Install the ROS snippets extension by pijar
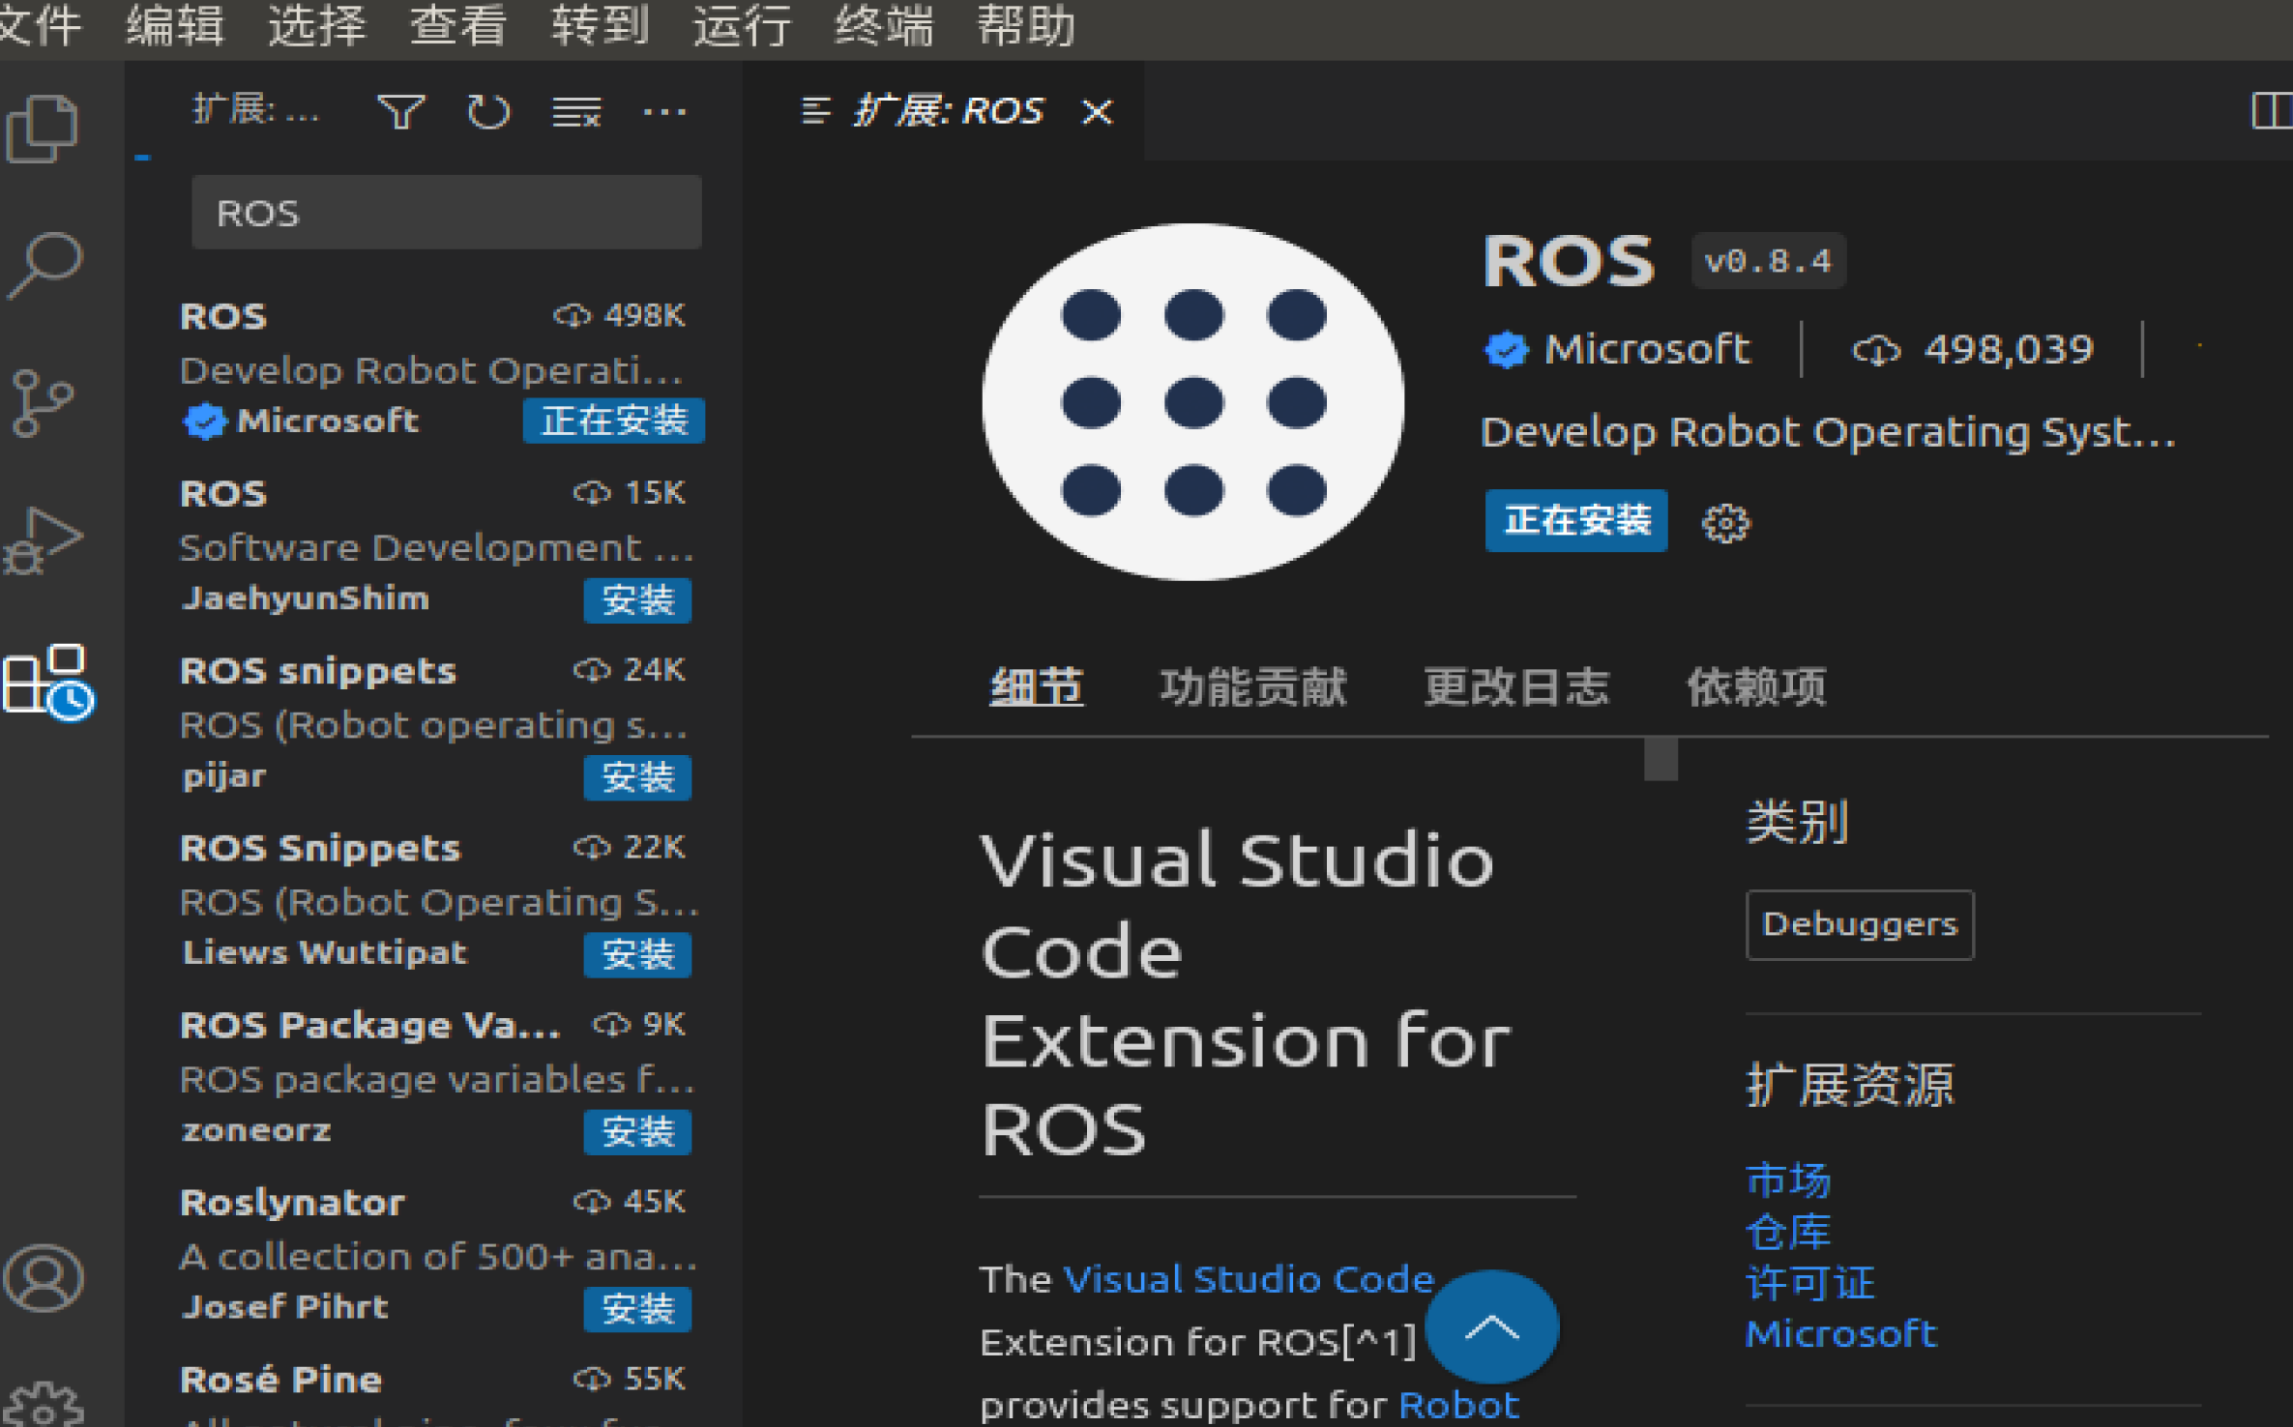The image size is (2293, 1427). click(637, 777)
